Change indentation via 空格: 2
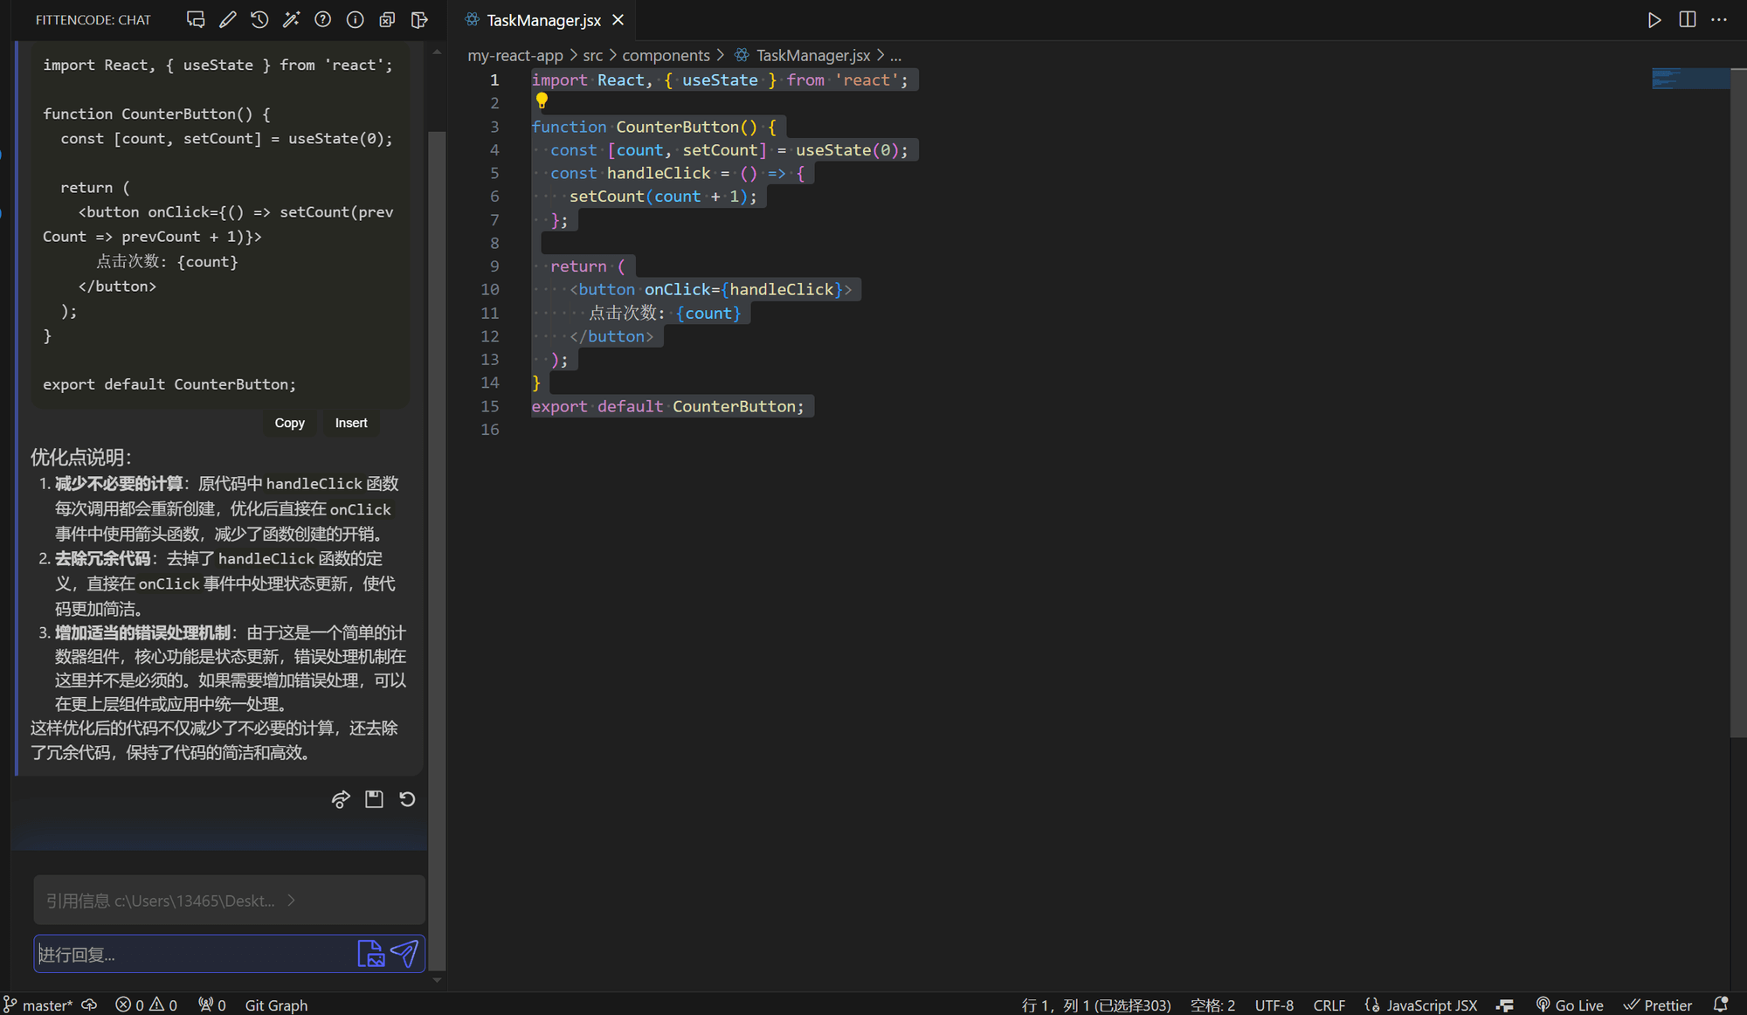Screen dimensions: 1747x1015 (1212, 1005)
